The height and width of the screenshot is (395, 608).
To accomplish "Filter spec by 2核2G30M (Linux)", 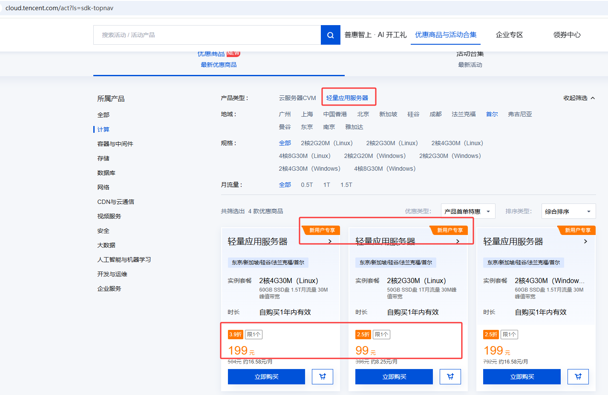I will tap(392, 143).
